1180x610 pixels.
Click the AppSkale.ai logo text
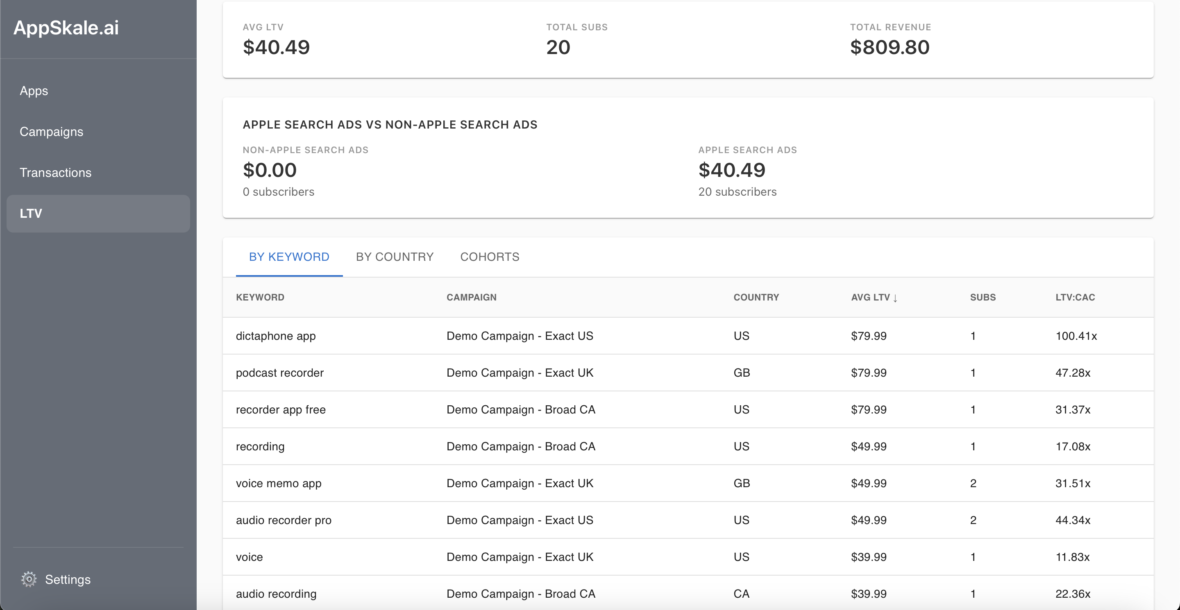(66, 28)
